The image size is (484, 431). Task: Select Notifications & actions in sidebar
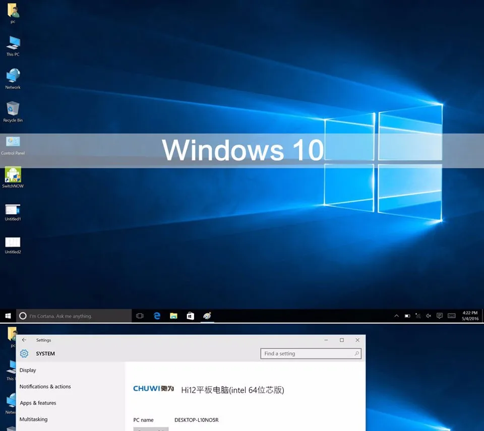click(45, 387)
